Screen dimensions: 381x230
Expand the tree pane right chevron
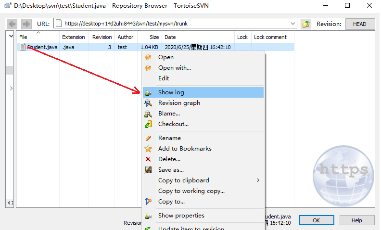pyautogui.click(x=11, y=88)
